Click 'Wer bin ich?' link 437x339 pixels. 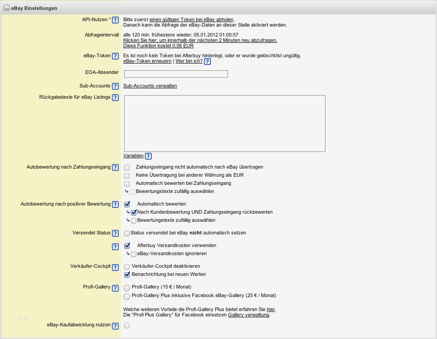tap(189, 61)
